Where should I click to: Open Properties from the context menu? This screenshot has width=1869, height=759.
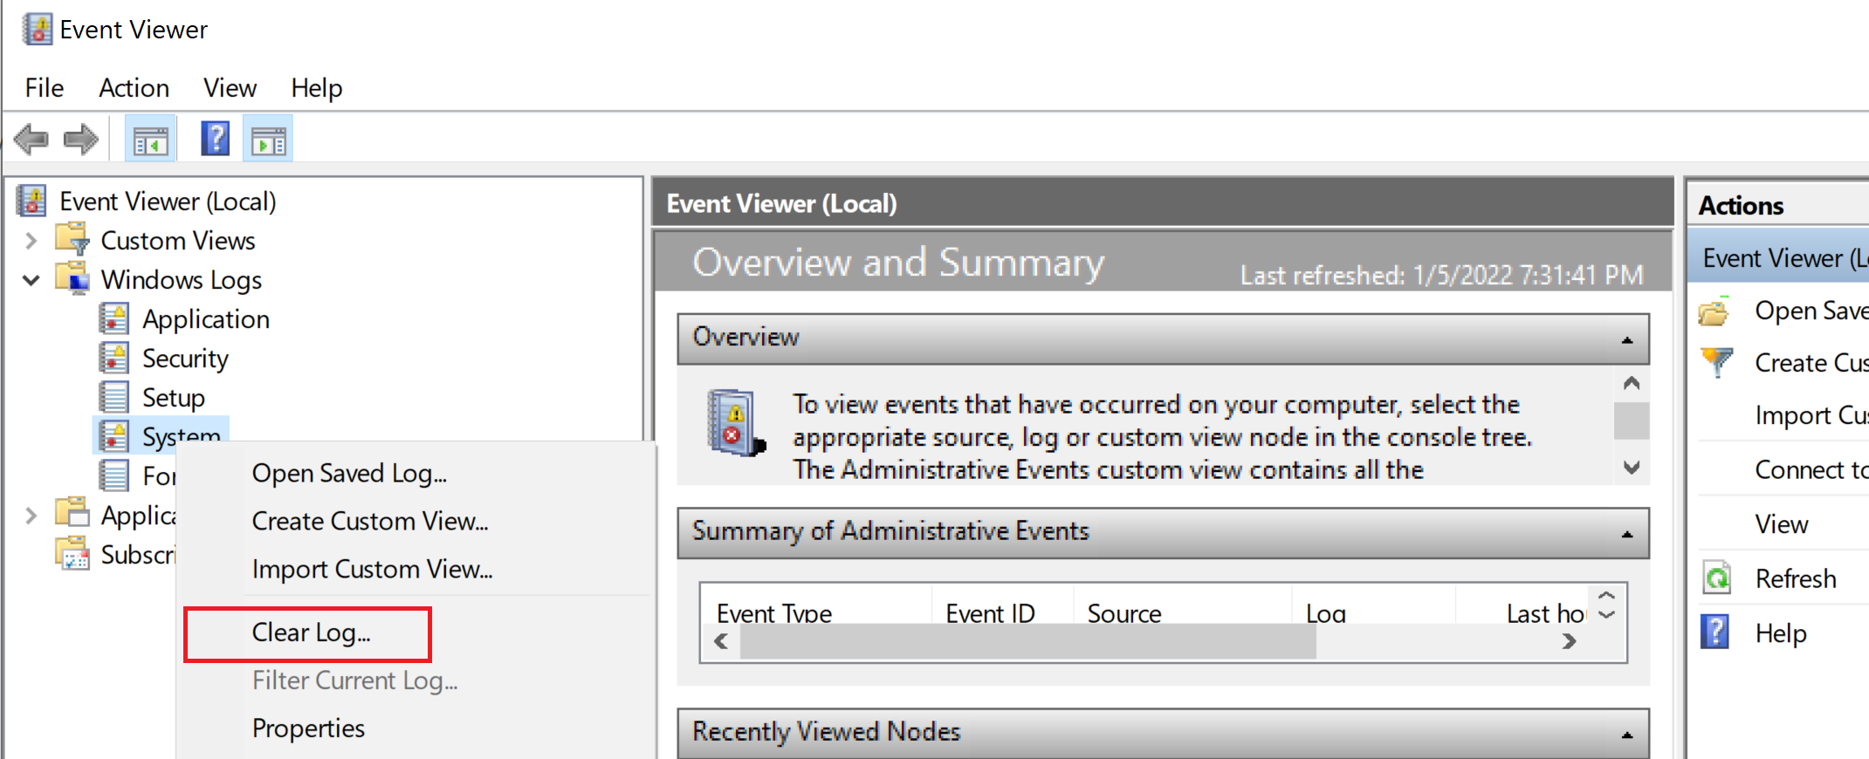[x=307, y=728]
